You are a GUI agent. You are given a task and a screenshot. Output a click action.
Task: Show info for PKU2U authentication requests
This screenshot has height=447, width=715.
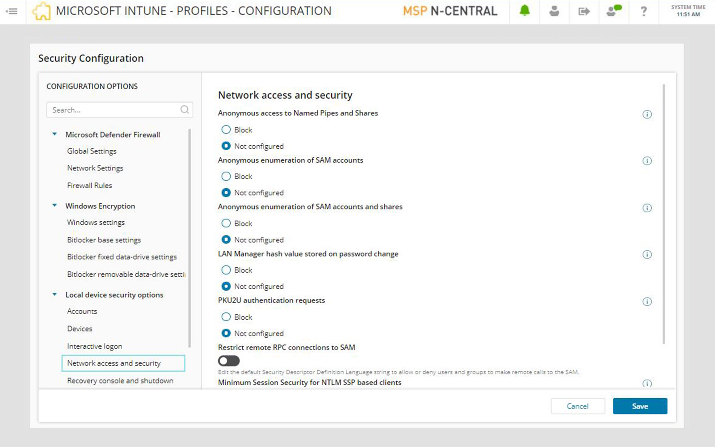[x=647, y=302]
